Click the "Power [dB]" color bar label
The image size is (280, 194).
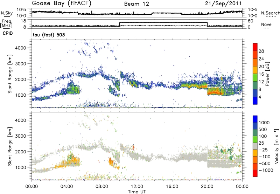(x=267, y=74)
